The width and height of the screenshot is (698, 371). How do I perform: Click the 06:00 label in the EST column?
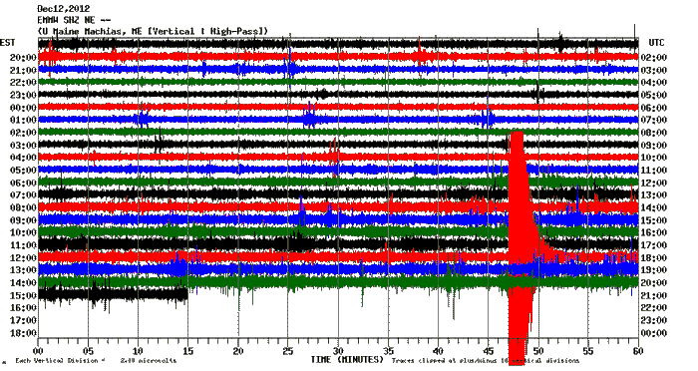(x=23, y=184)
